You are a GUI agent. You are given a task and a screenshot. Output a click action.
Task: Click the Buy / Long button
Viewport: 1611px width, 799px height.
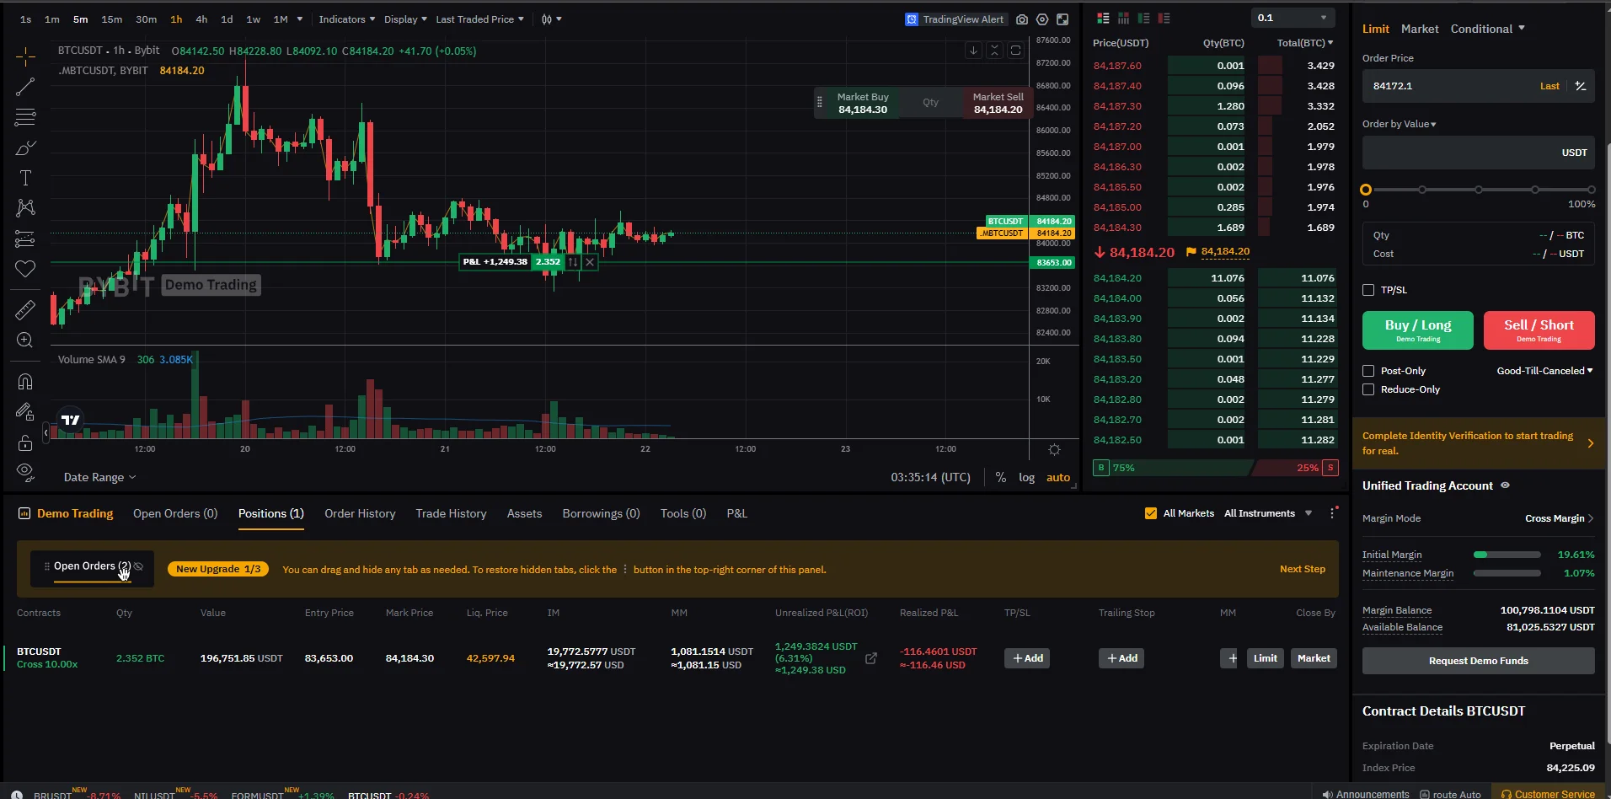pyautogui.click(x=1418, y=330)
